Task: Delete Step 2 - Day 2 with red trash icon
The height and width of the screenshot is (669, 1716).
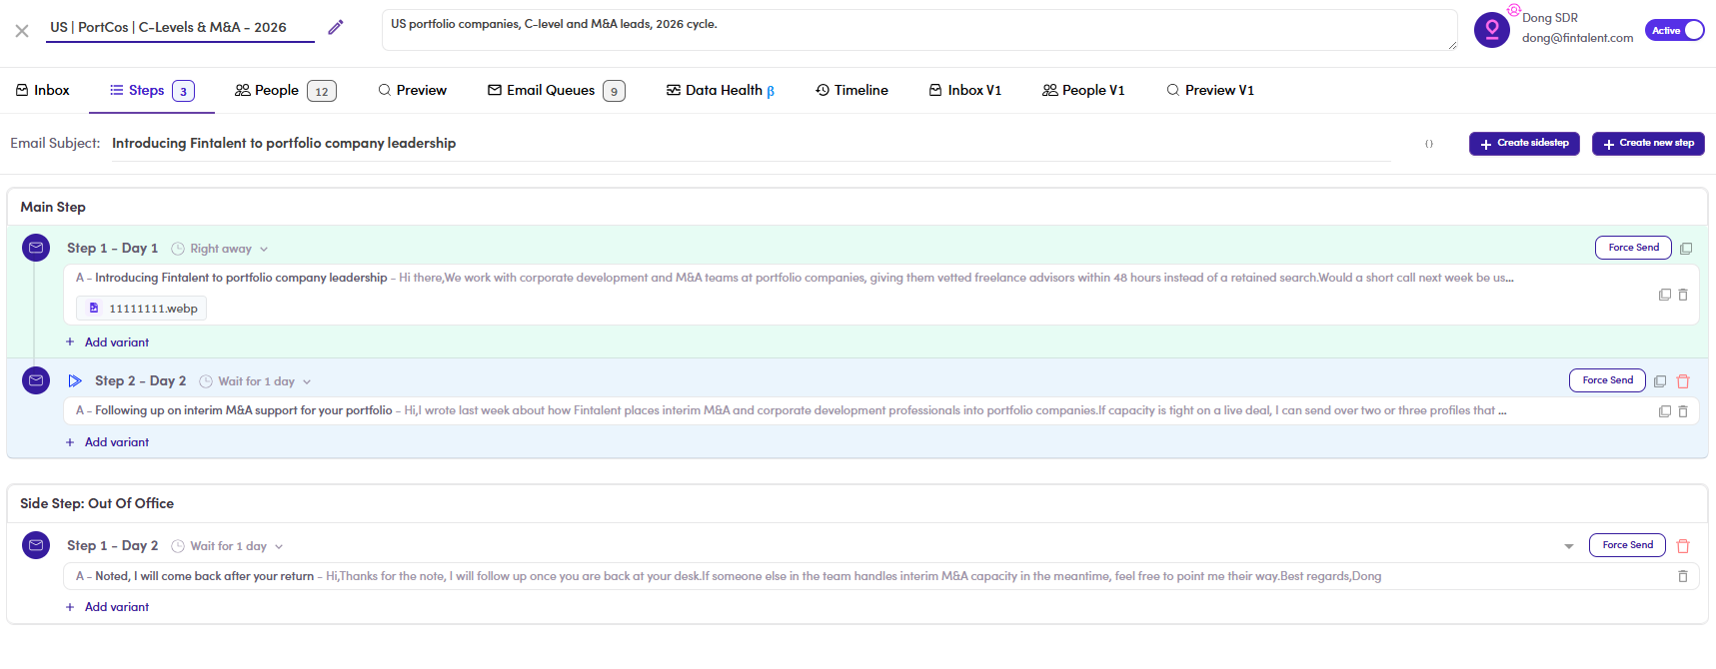Action: tap(1683, 381)
